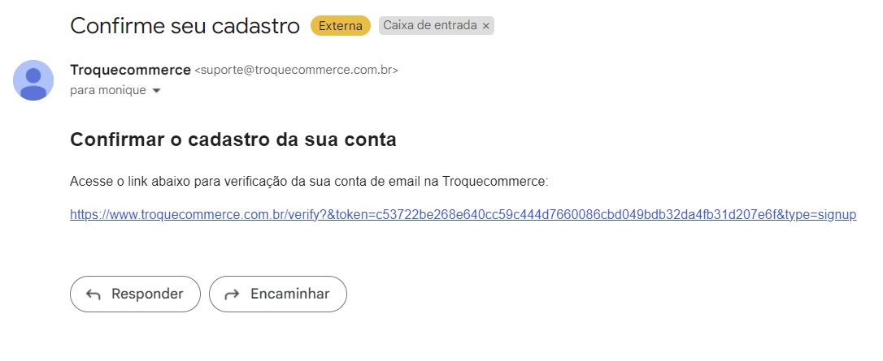This screenshot has width=883, height=361.
Task: Click the sender's profile avatar
Action: click(33, 80)
